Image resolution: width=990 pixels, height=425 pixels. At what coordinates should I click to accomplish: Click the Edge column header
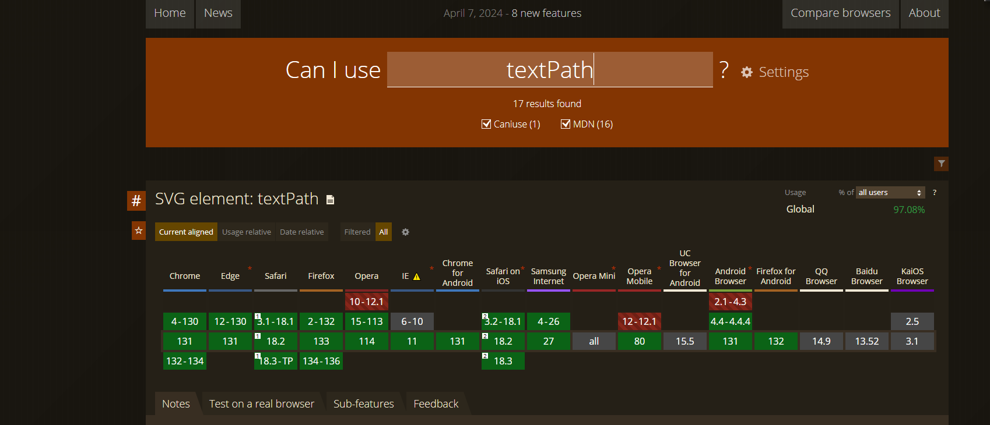pos(230,276)
